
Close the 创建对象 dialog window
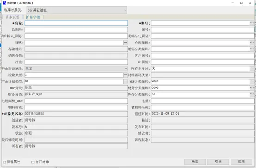[x=250, y=3]
